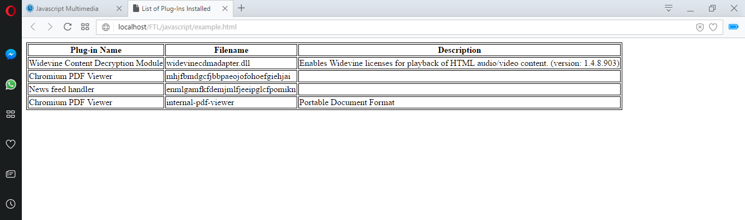This screenshot has height=220, width=745.
Task: Open Facebook Messenger in the sidebar
Action: 10,54
